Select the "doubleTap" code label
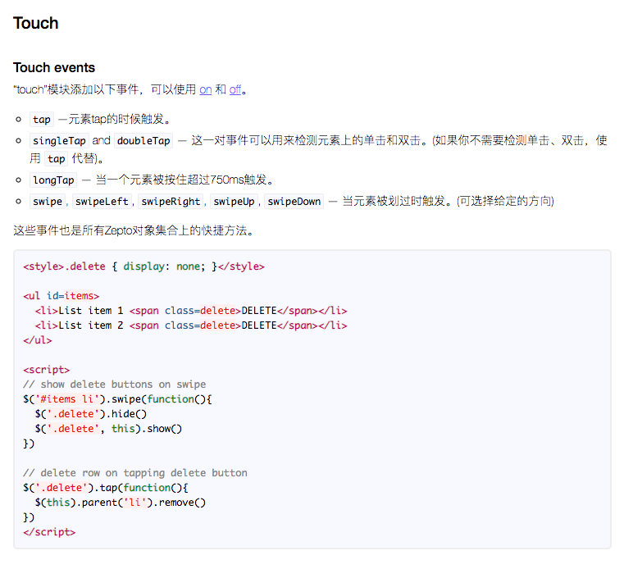Image resolution: width=624 pixels, height=569 pixels. pos(143,140)
